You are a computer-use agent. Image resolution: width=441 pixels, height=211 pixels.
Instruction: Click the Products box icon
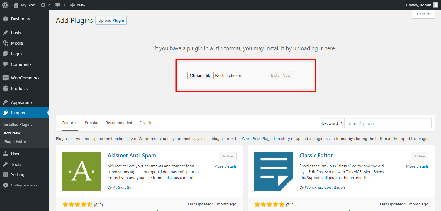[6, 88]
